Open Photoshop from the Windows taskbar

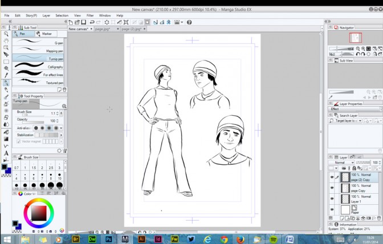click(x=108, y=239)
